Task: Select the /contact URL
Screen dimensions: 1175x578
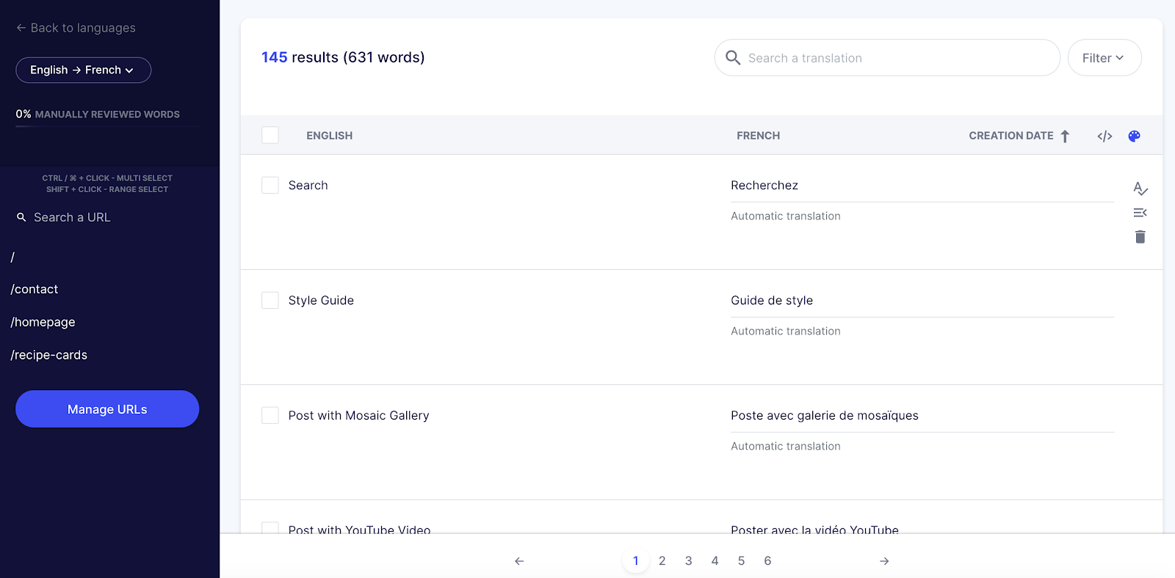Action: point(35,289)
